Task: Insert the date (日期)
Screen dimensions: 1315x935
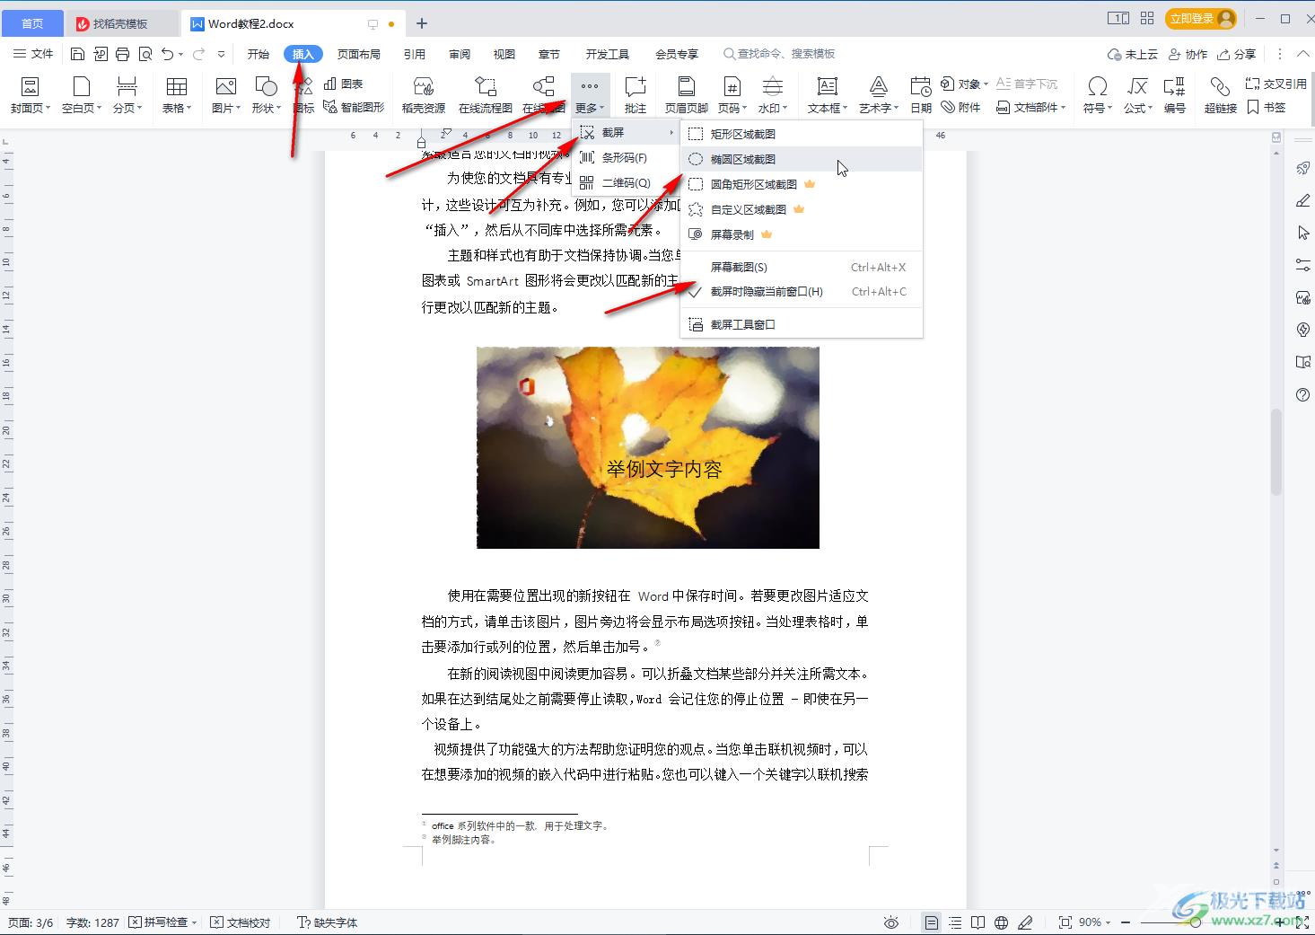Action: point(921,95)
